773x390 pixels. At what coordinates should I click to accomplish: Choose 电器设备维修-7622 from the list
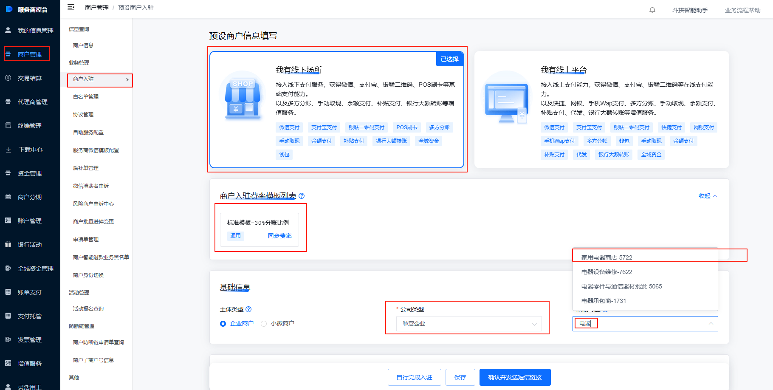(645, 272)
